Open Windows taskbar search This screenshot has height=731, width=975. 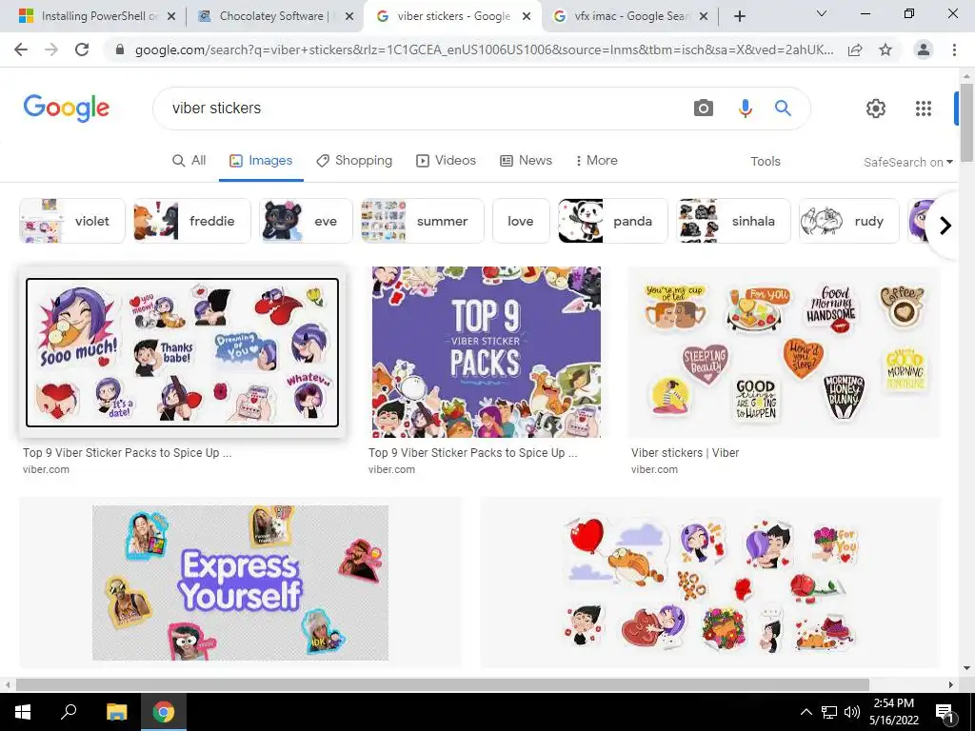[69, 712]
